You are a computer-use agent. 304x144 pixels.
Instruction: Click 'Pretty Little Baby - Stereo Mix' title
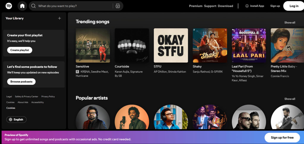pyautogui.click(x=284, y=69)
